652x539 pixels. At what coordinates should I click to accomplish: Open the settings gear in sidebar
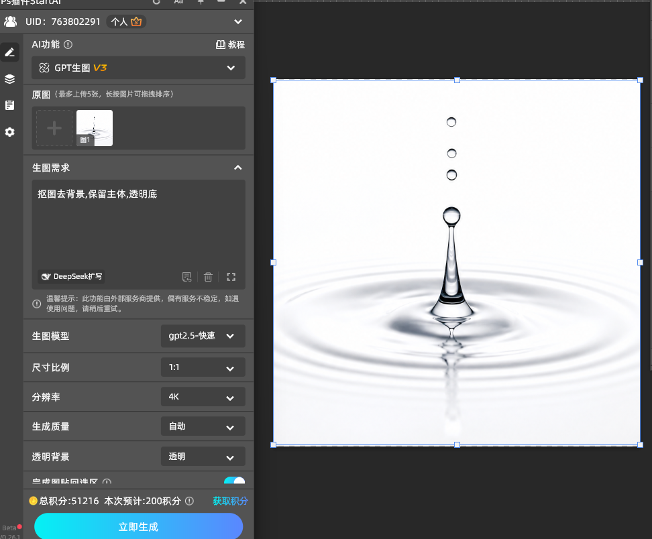click(9, 132)
